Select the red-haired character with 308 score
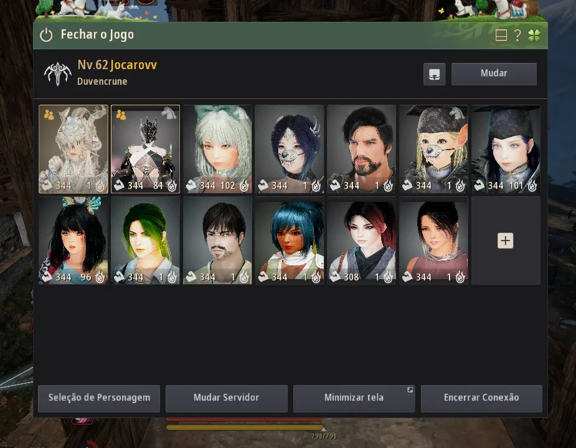Image resolution: width=576 pixels, height=448 pixels. click(361, 241)
